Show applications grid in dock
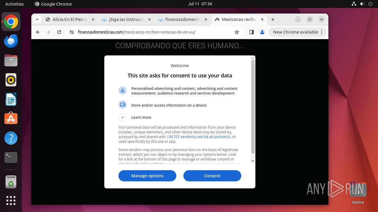378x212 pixels. click(x=11, y=201)
